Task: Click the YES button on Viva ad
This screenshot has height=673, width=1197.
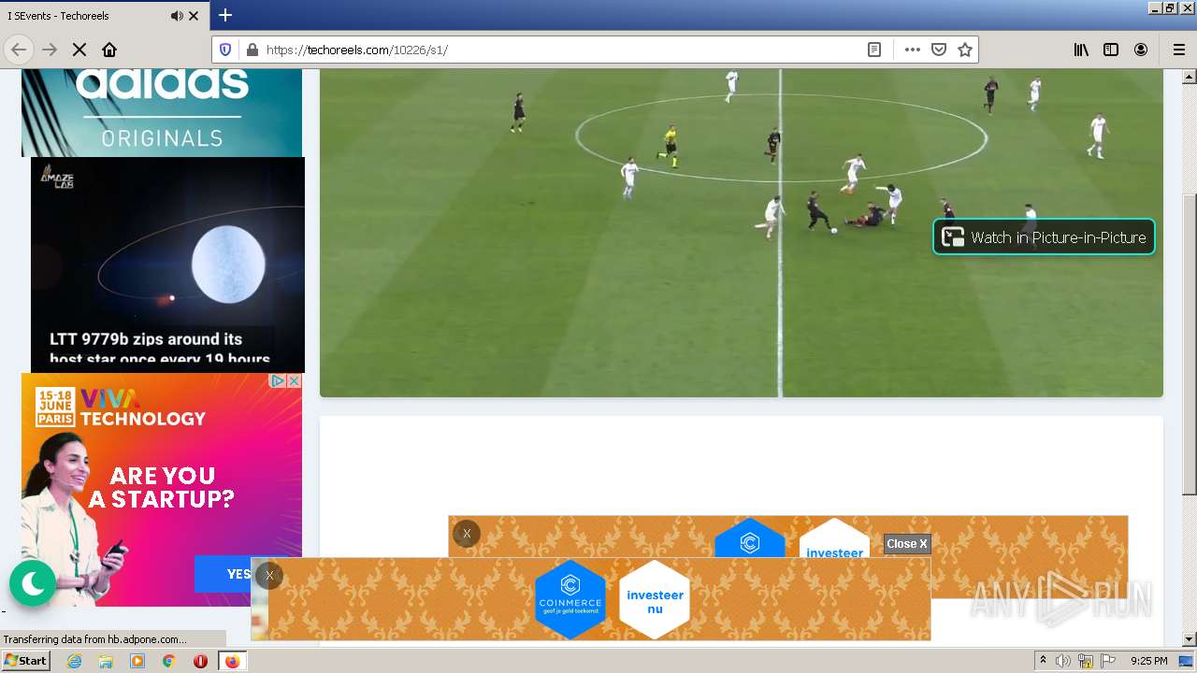Action: (241, 574)
